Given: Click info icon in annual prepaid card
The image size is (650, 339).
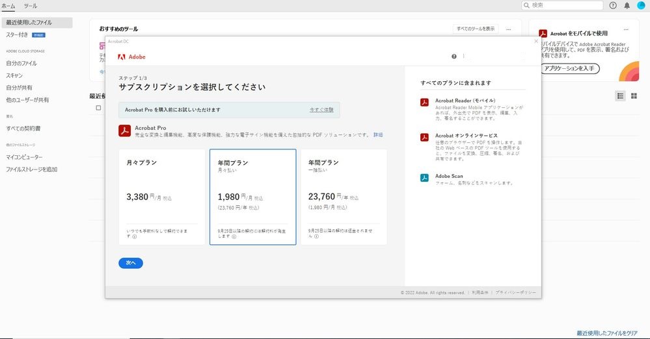Looking at the screenshot, I should pyautogui.click(x=316, y=237).
